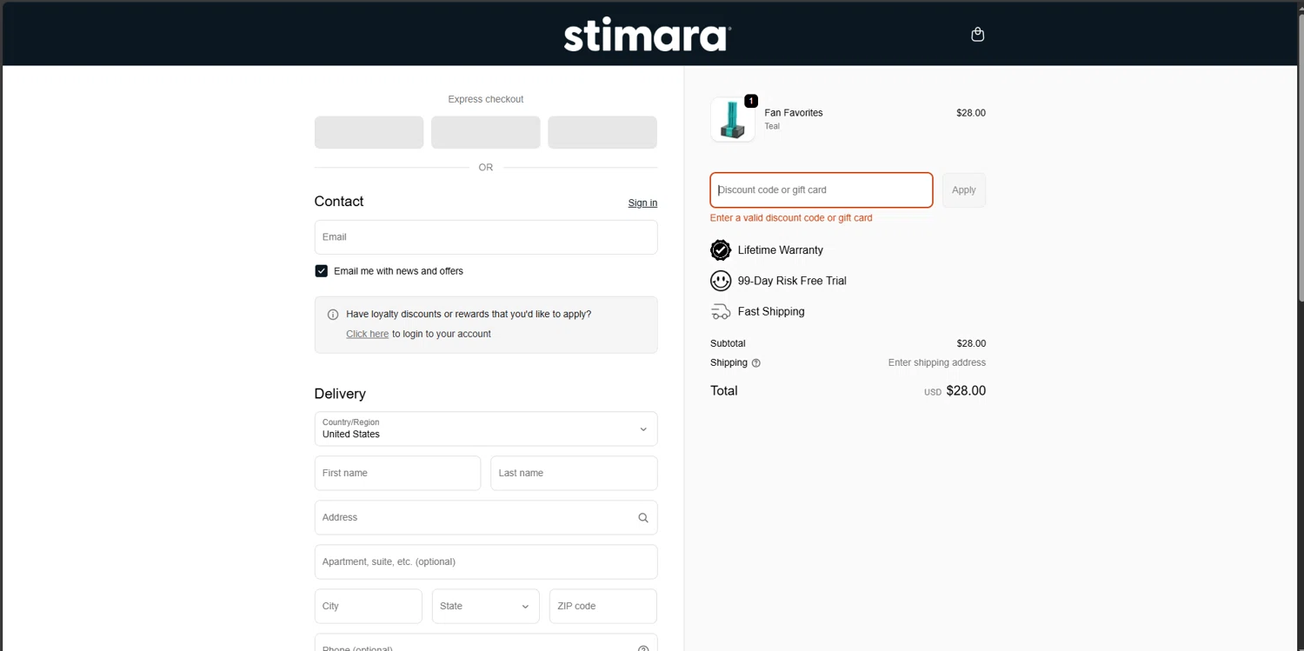1304x651 pixels.
Task: Focus the Address input field
Action: tap(486, 517)
